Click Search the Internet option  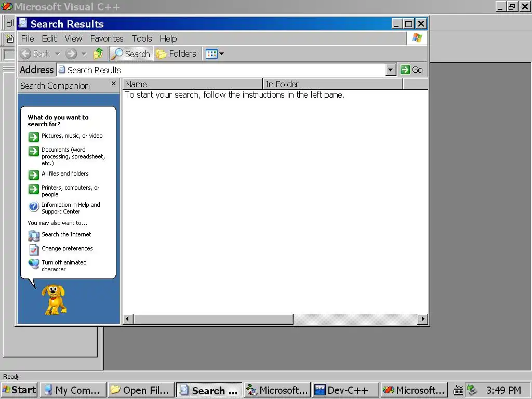point(60,235)
